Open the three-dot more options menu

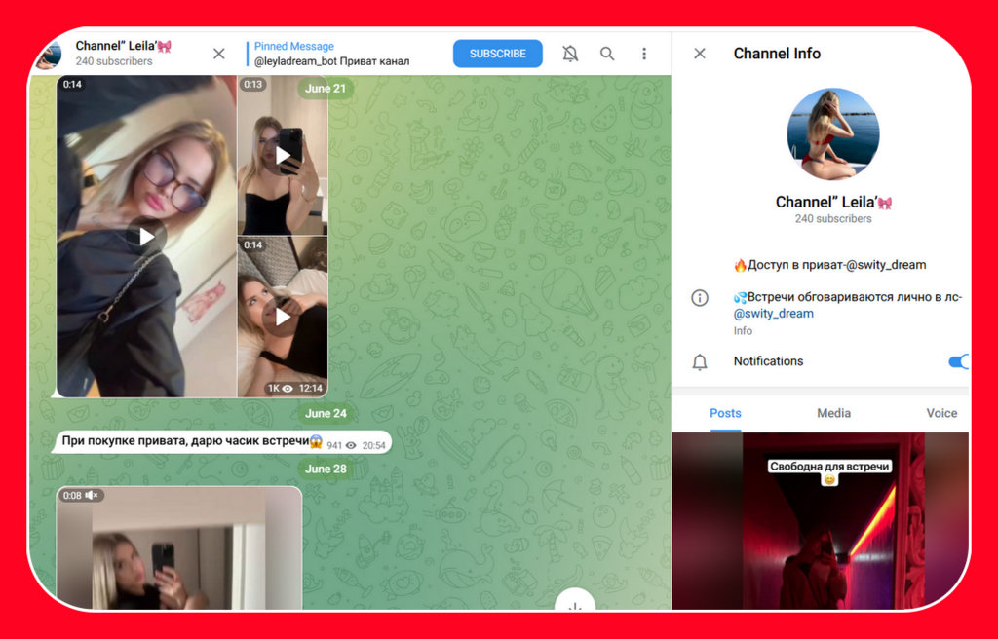coord(644,54)
